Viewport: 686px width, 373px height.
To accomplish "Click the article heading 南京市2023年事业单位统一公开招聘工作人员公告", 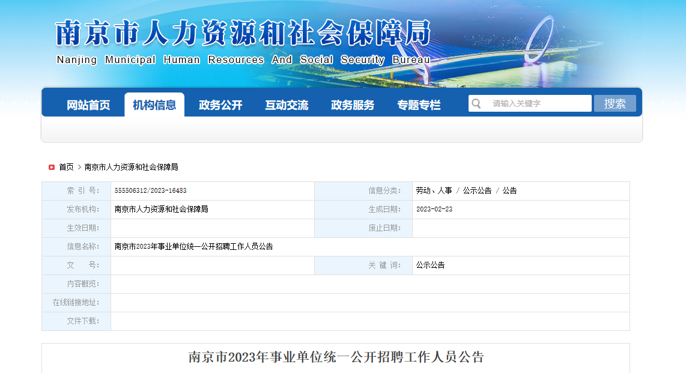I will point(336,357).
